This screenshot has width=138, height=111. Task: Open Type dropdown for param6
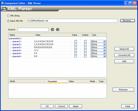(105, 56)
